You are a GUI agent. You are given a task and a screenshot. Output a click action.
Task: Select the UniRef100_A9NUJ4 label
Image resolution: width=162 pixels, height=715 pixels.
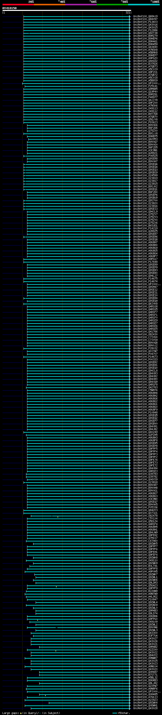coord(145,666)
